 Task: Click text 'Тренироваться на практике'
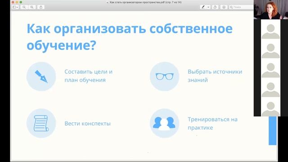(212, 123)
